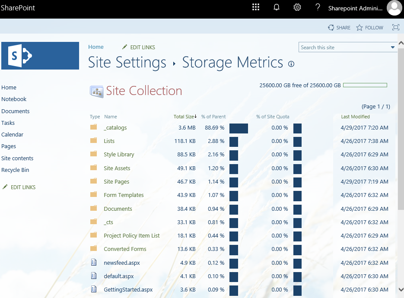Open the user profile avatar
The width and height of the screenshot is (404, 298).
pyautogui.click(x=394, y=8)
